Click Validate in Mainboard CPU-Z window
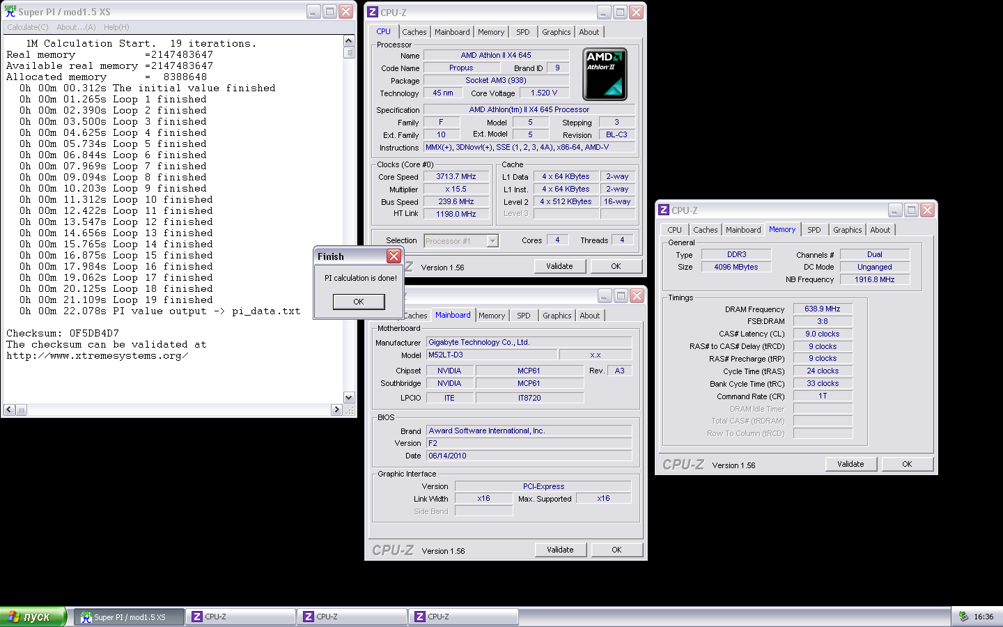 click(560, 550)
